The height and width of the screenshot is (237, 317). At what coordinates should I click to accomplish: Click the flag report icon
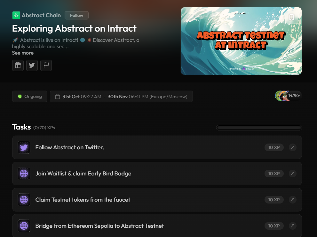point(46,65)
